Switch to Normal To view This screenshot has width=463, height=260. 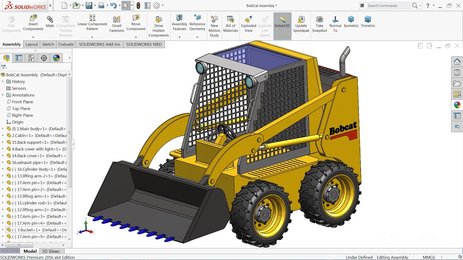335,24
